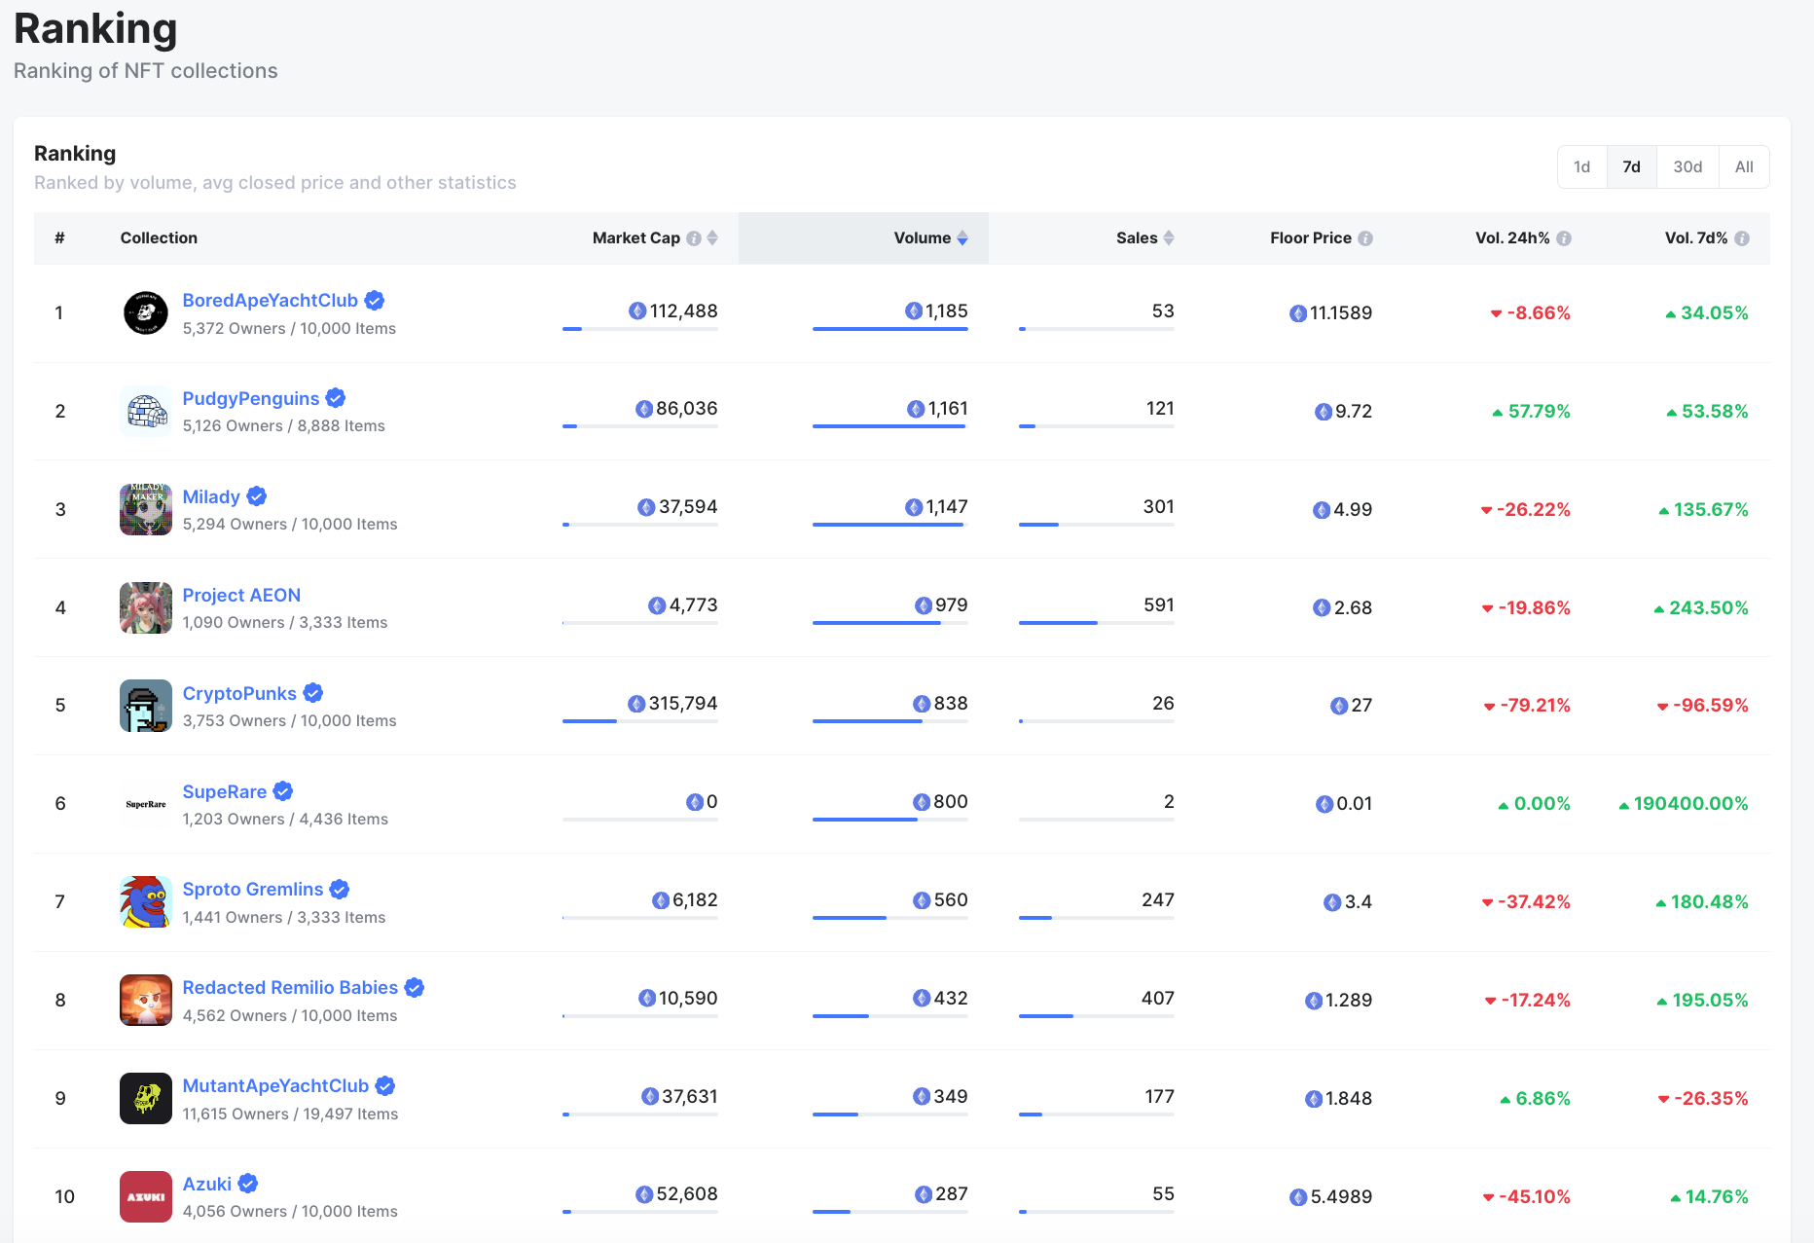Screen dimensions: 1814x1243
Task: Click the Vol. 24h% info icon
Action: 1564,238
